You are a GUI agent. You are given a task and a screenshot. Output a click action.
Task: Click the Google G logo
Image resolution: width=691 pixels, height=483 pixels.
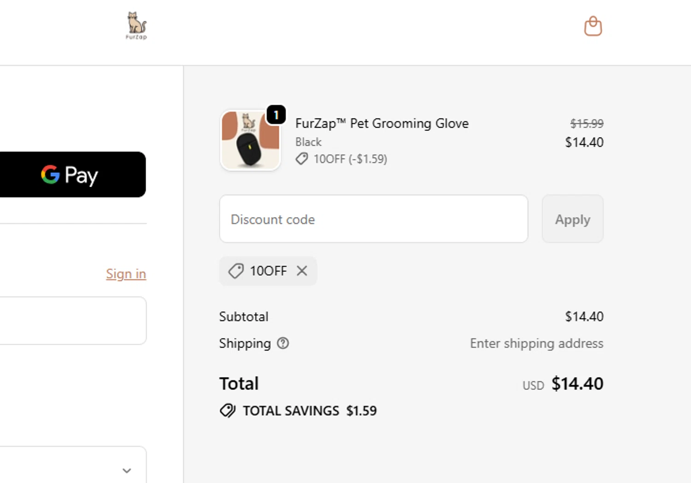pos(50,175)
